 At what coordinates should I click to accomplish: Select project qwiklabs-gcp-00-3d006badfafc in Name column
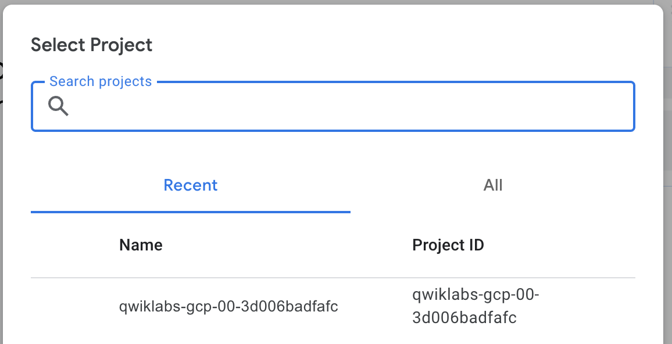coord(228,306)
